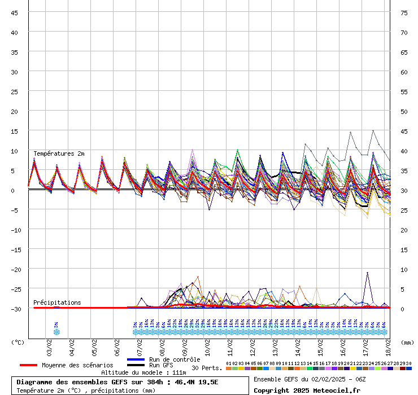The height and width of the screenshot is (395, 418).
Task: Click the 'Run GFS' legend label
Action: point(161,365)
